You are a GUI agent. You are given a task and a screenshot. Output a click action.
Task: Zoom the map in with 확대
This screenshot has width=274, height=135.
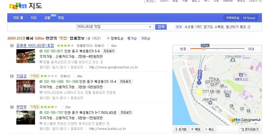click(x=196, y=129)
